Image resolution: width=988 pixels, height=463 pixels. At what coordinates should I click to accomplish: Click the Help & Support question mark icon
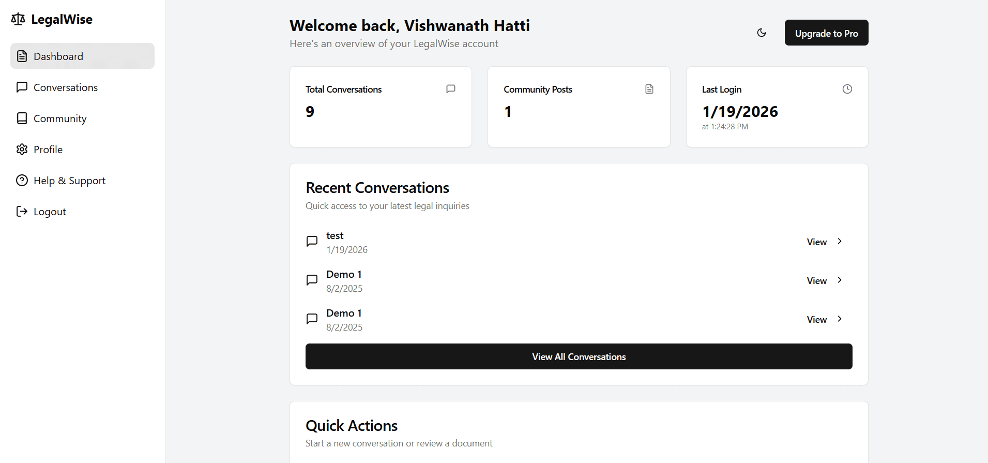[22, 181]
